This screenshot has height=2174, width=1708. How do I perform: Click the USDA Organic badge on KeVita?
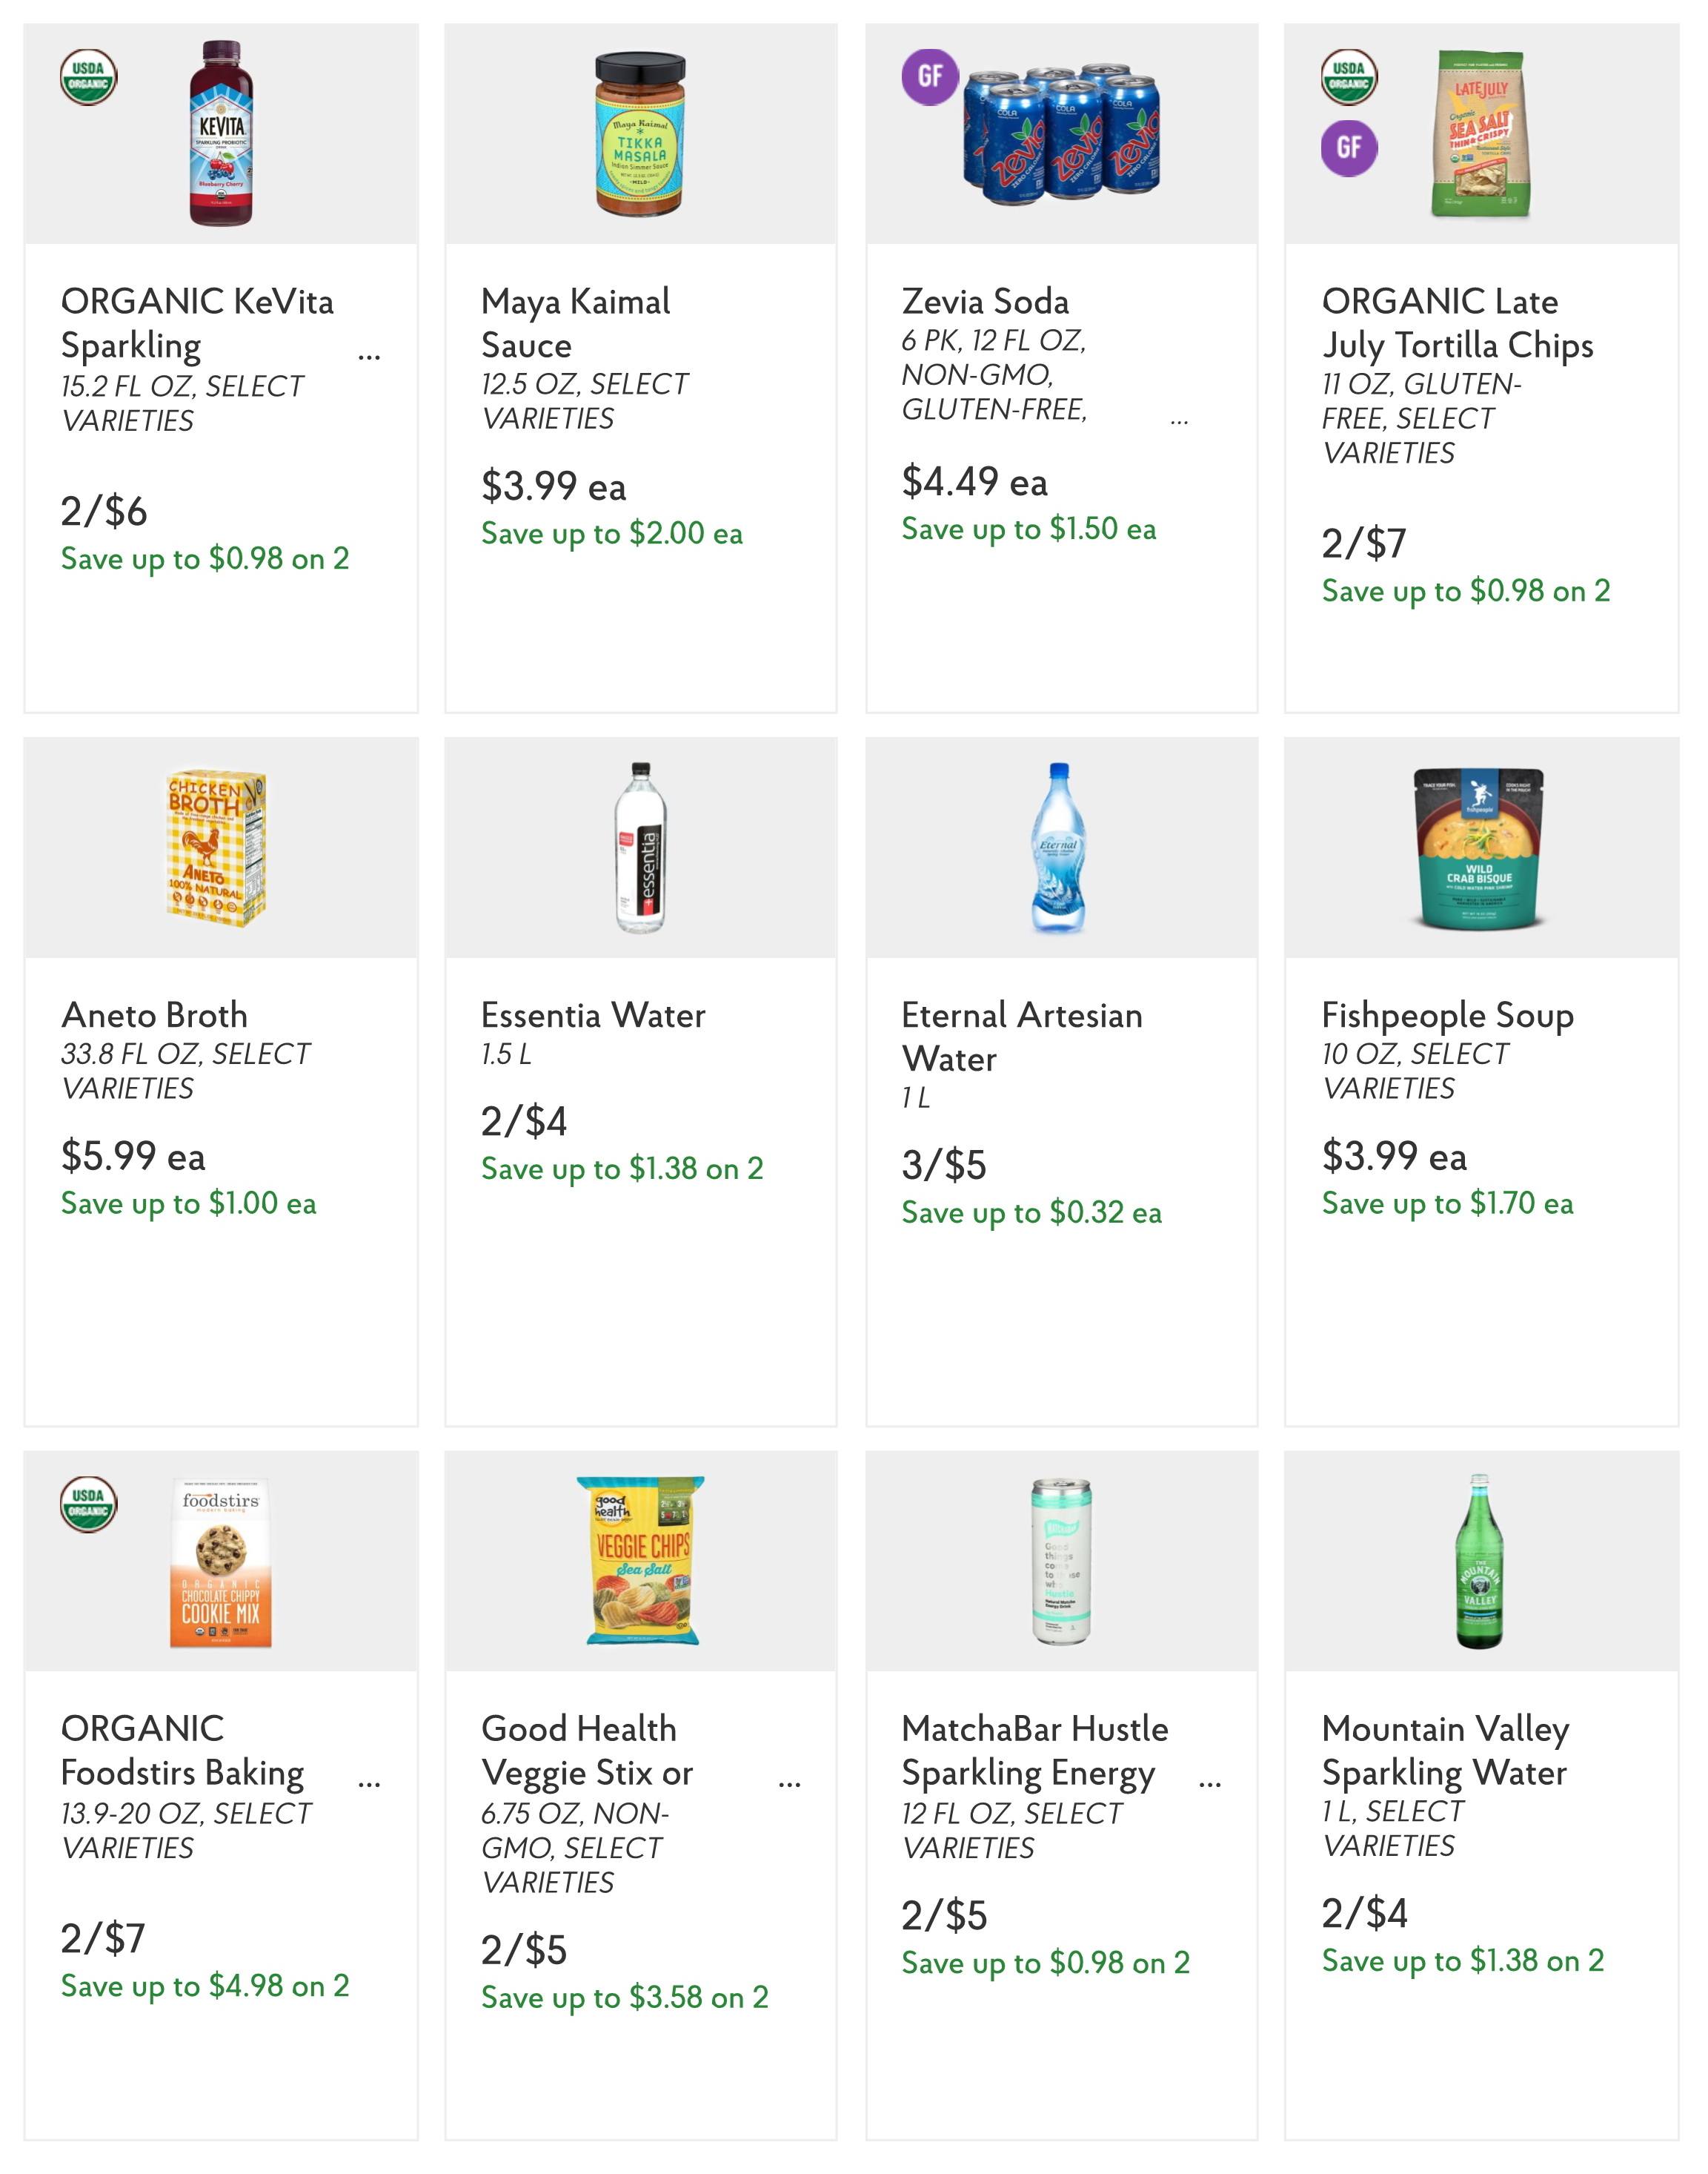(89, 77)
